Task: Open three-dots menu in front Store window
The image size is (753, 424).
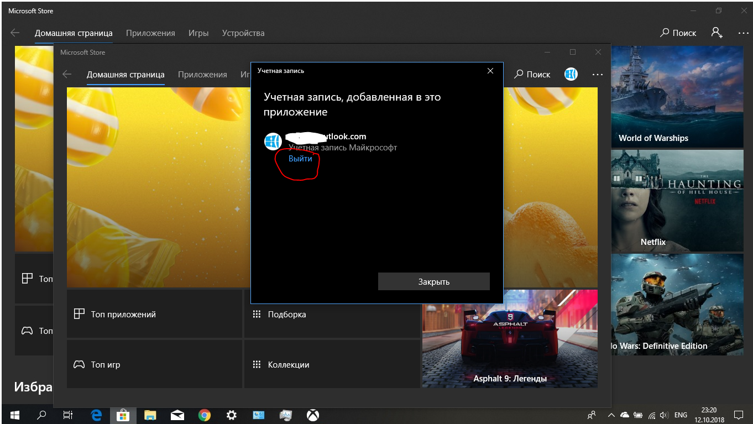Action: [598, 74]
